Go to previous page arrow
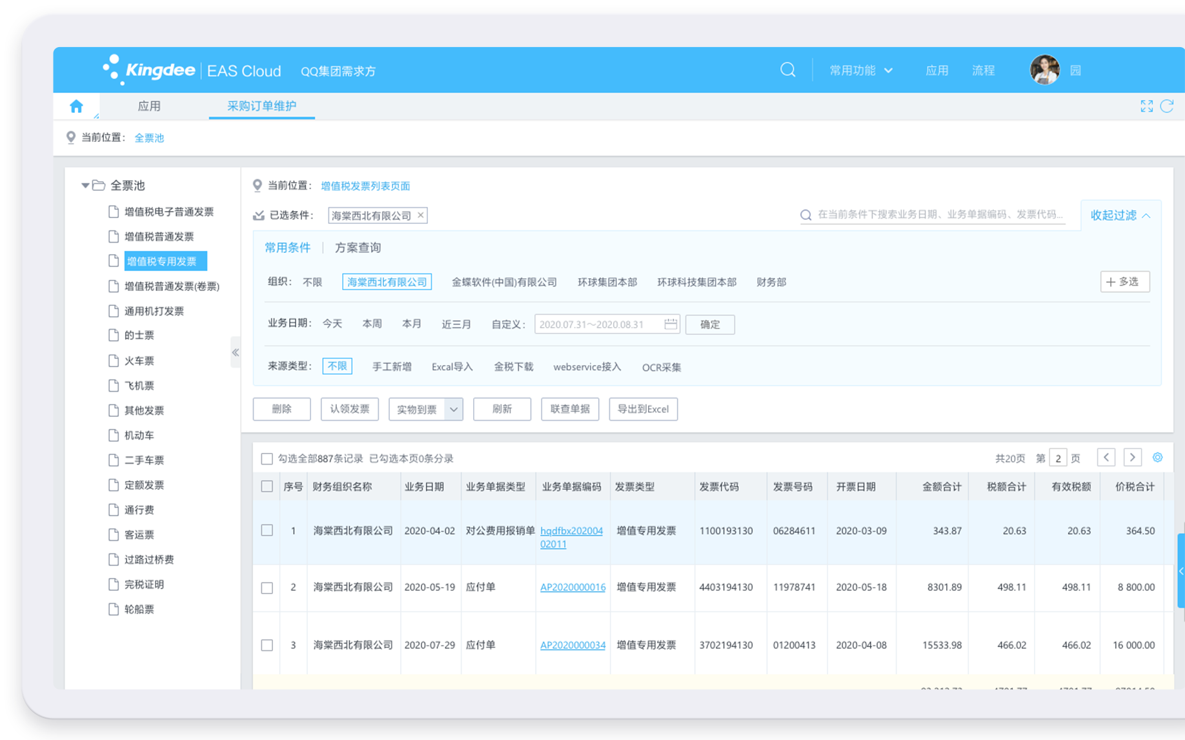Screen dimensions: 1185x740 click(1106, 457)
